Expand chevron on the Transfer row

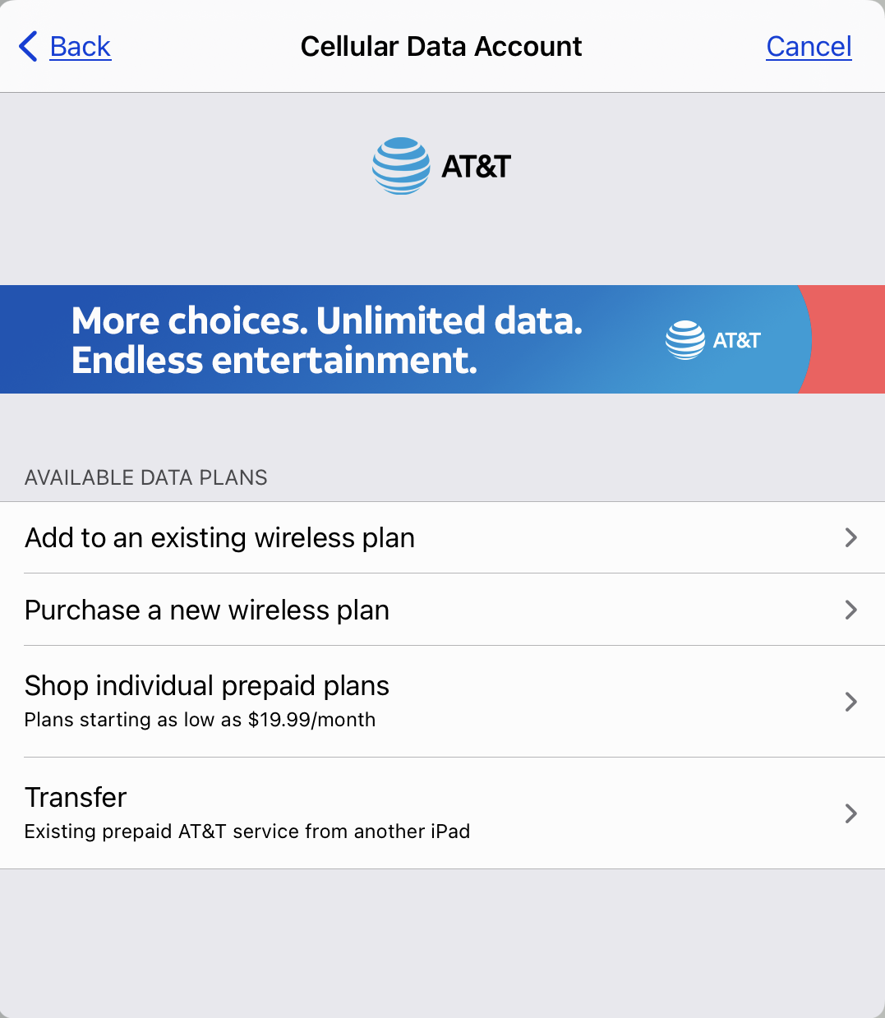[x=850, y=813]
